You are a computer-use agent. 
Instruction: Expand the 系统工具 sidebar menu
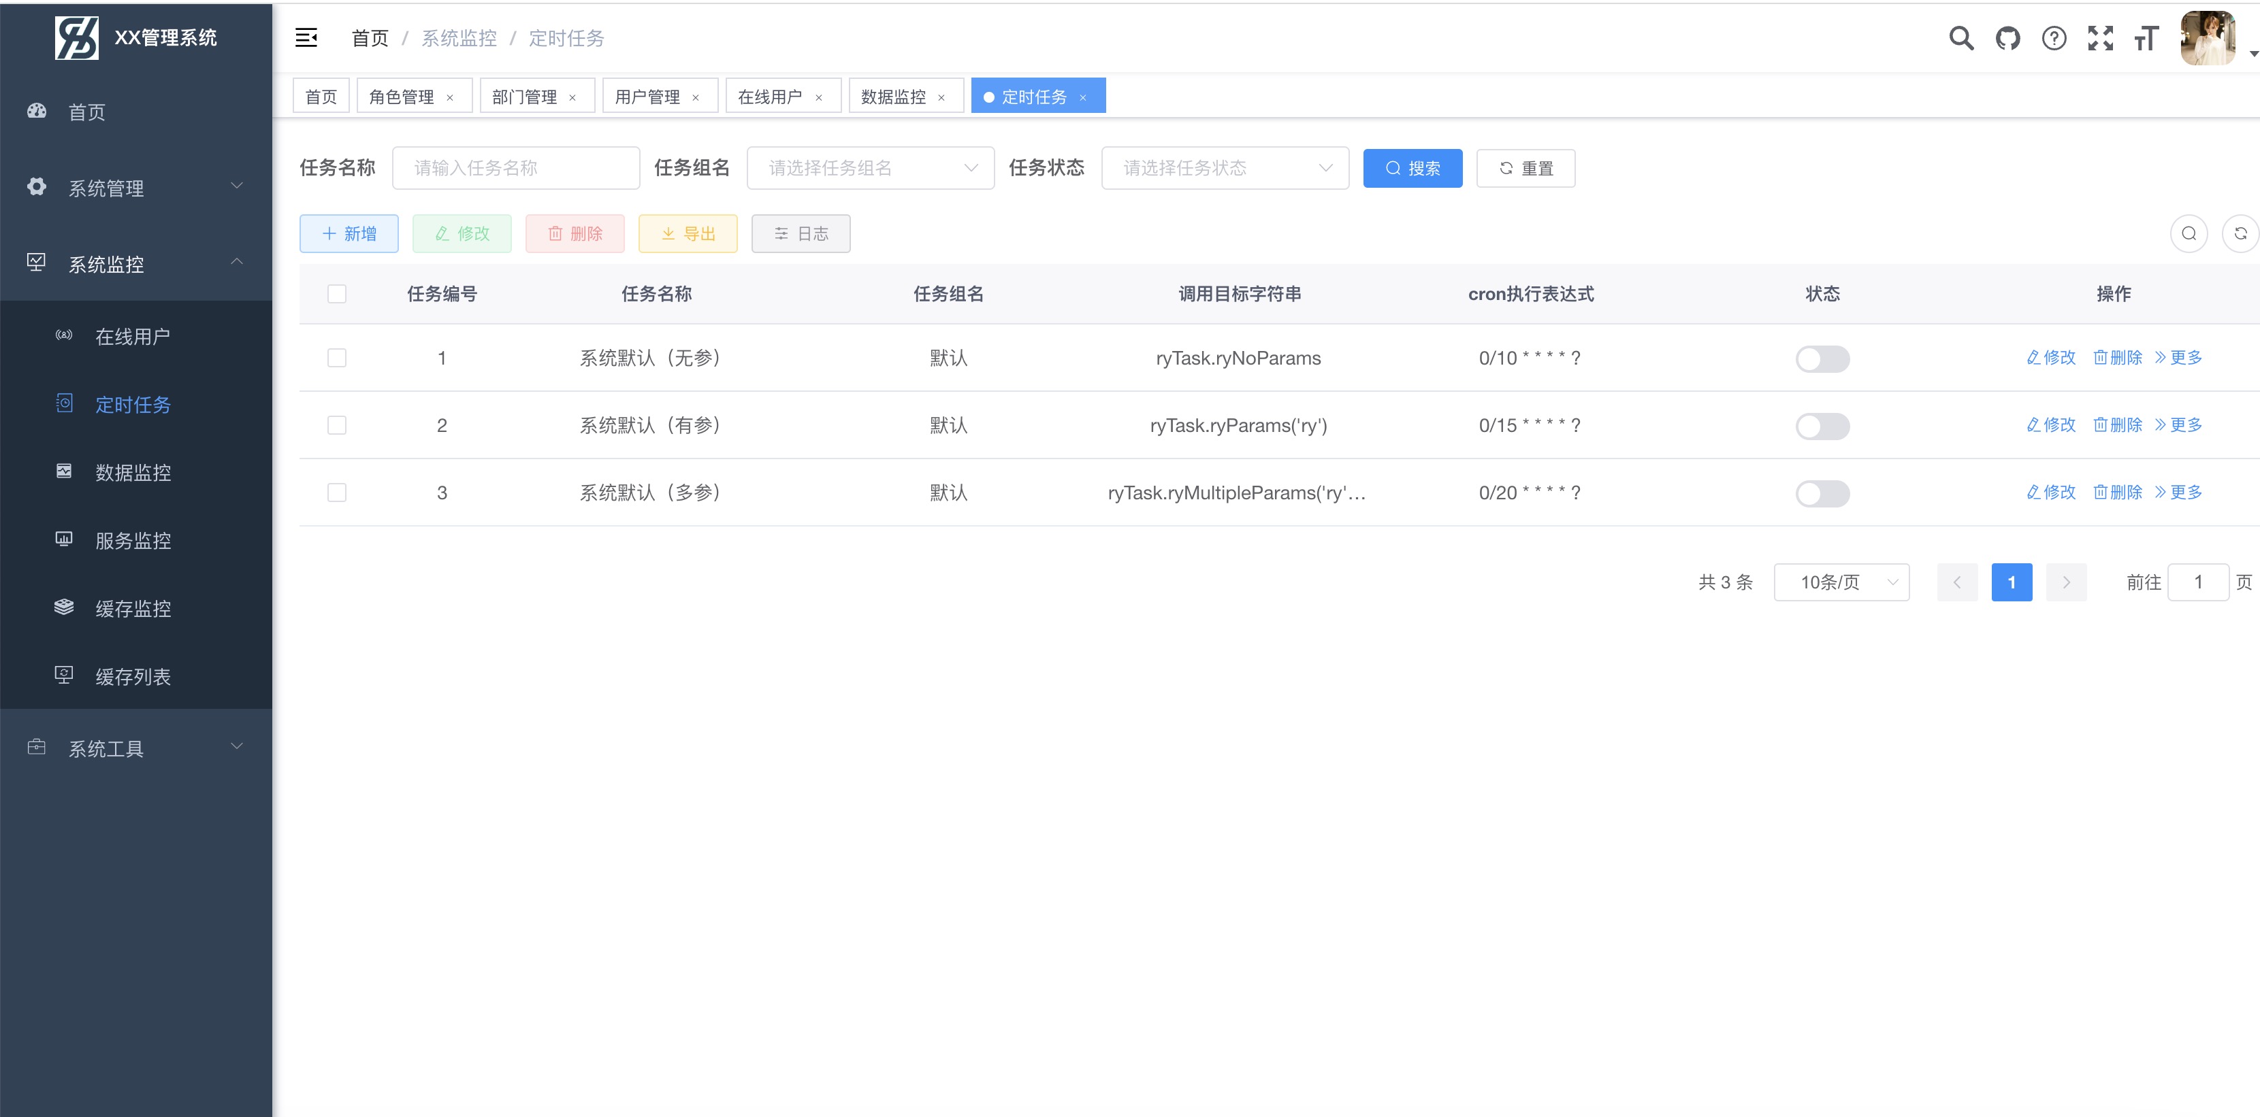coord(136,747)
